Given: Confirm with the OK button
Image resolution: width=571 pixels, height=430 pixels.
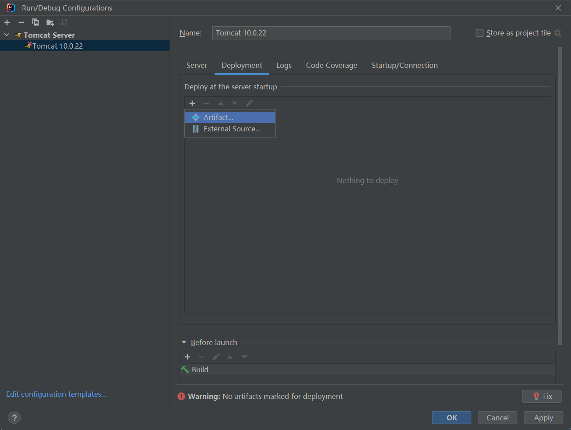Looking at the screenshot, I should pyautogui.click(x=451, y=418).
